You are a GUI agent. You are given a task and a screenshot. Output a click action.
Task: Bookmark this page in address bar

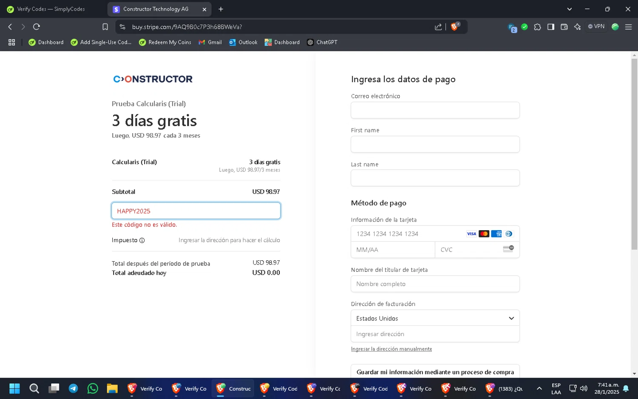point(105,27)
